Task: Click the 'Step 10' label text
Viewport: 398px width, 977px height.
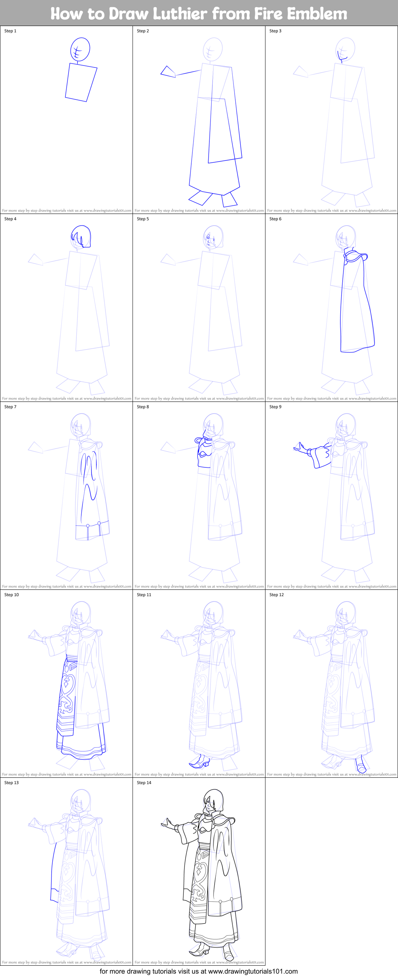Action: (x=11, y=595)
